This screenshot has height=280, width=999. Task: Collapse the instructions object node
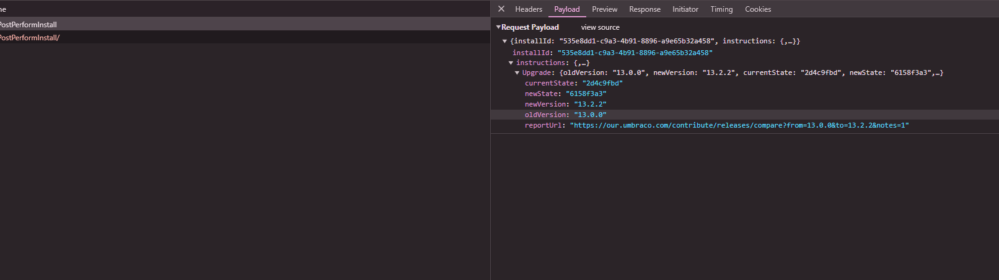coord(511,63)
